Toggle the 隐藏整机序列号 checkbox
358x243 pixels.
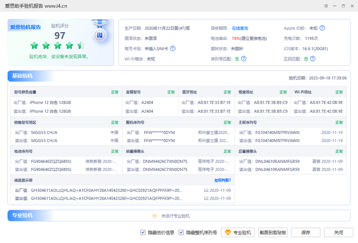click(x=181, y=233)
